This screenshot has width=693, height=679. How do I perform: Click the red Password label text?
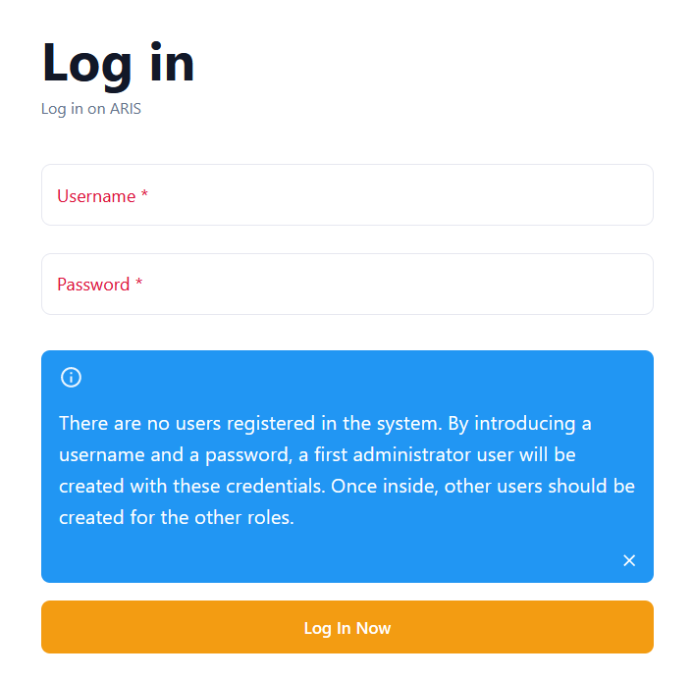coord(93,284)
